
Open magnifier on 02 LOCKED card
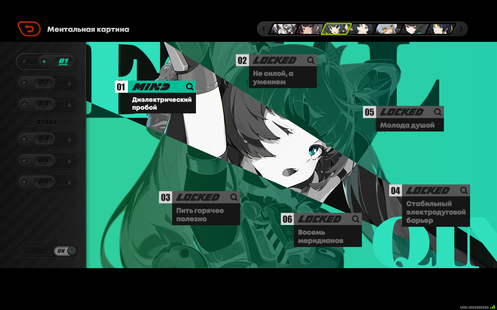coord(311,60)
